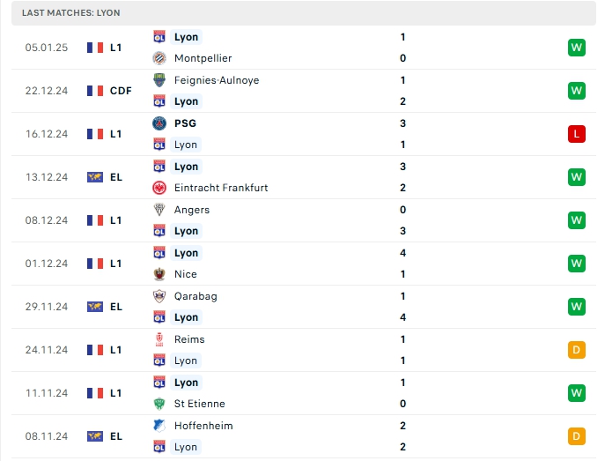Click the Feignies-Aulnoye team crest
Image resolution: width=605 pixels, height=461 pixels.
click(x=159, y=80)
